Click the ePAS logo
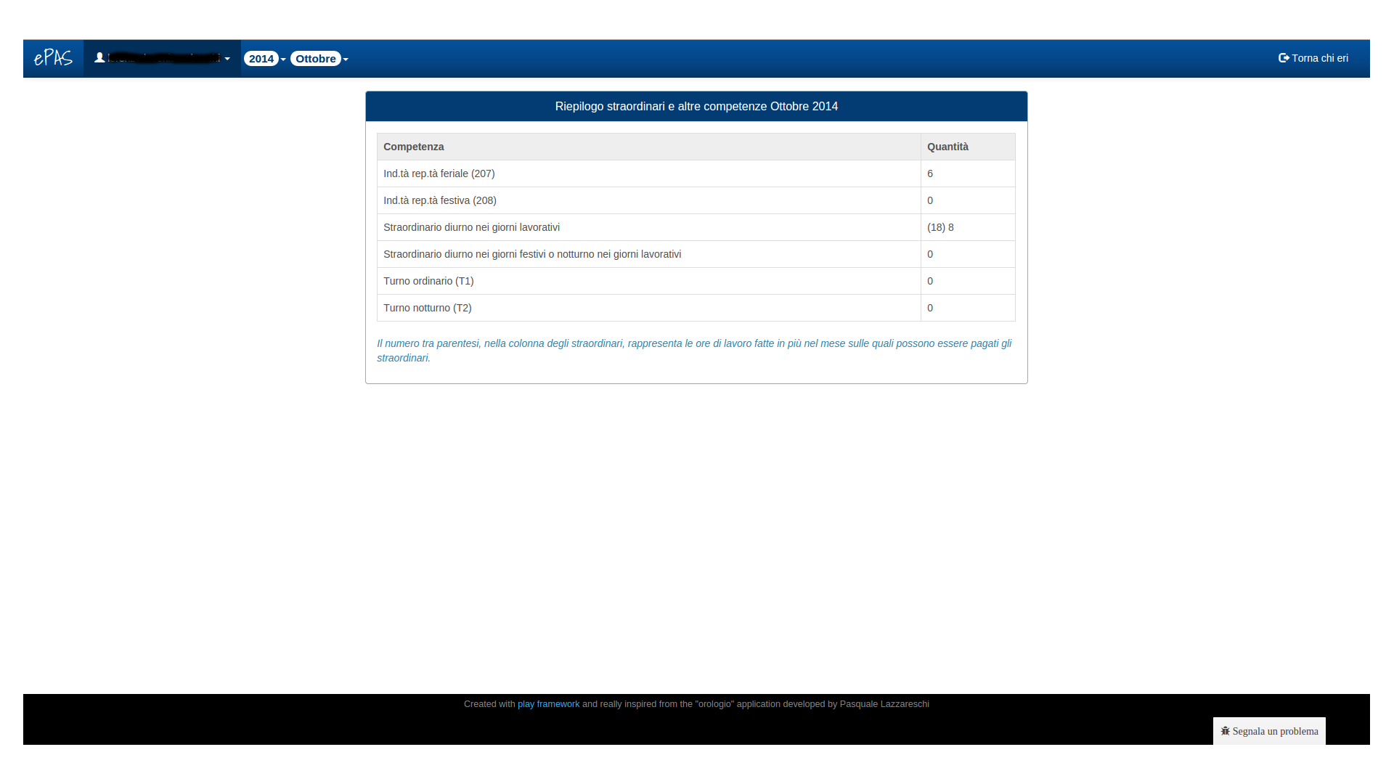 click(53, 58)
